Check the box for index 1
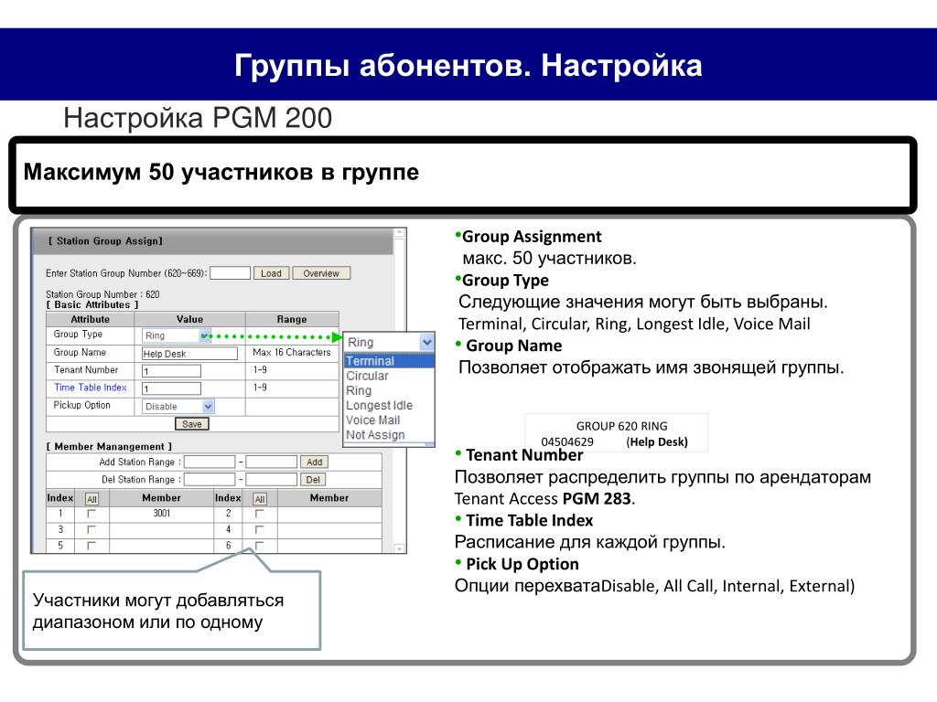Image resolution: width=937 pixels, height=702 pixels. (92, 514)
